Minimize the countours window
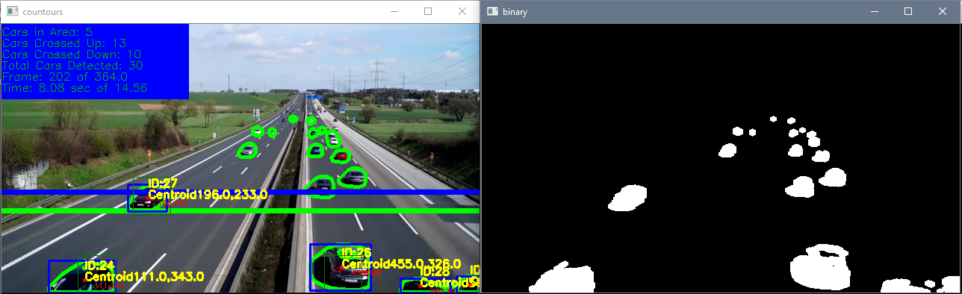 394,12
